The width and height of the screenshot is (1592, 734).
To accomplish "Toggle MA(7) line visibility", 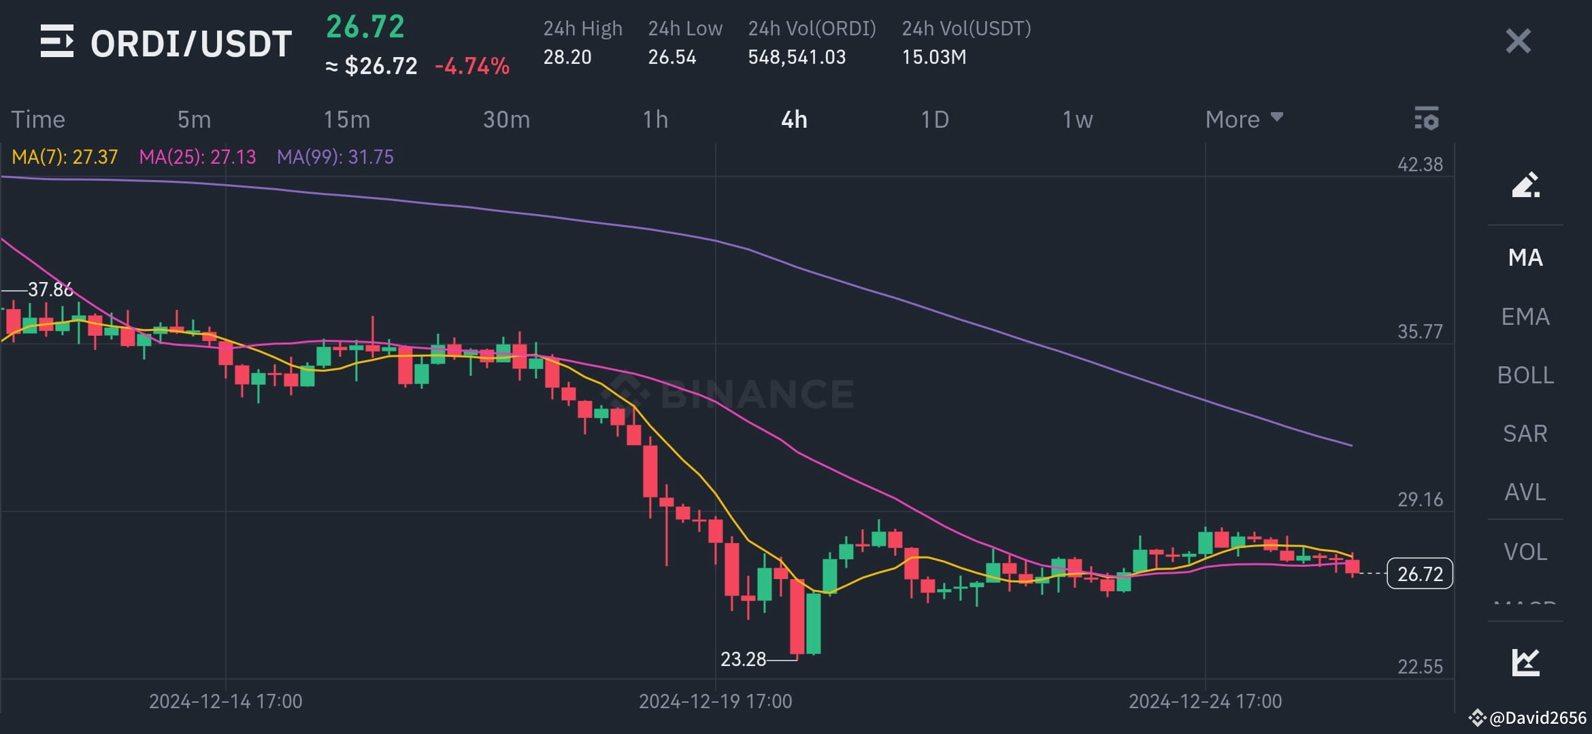I will pyautogui.click(x=63, y=157).
